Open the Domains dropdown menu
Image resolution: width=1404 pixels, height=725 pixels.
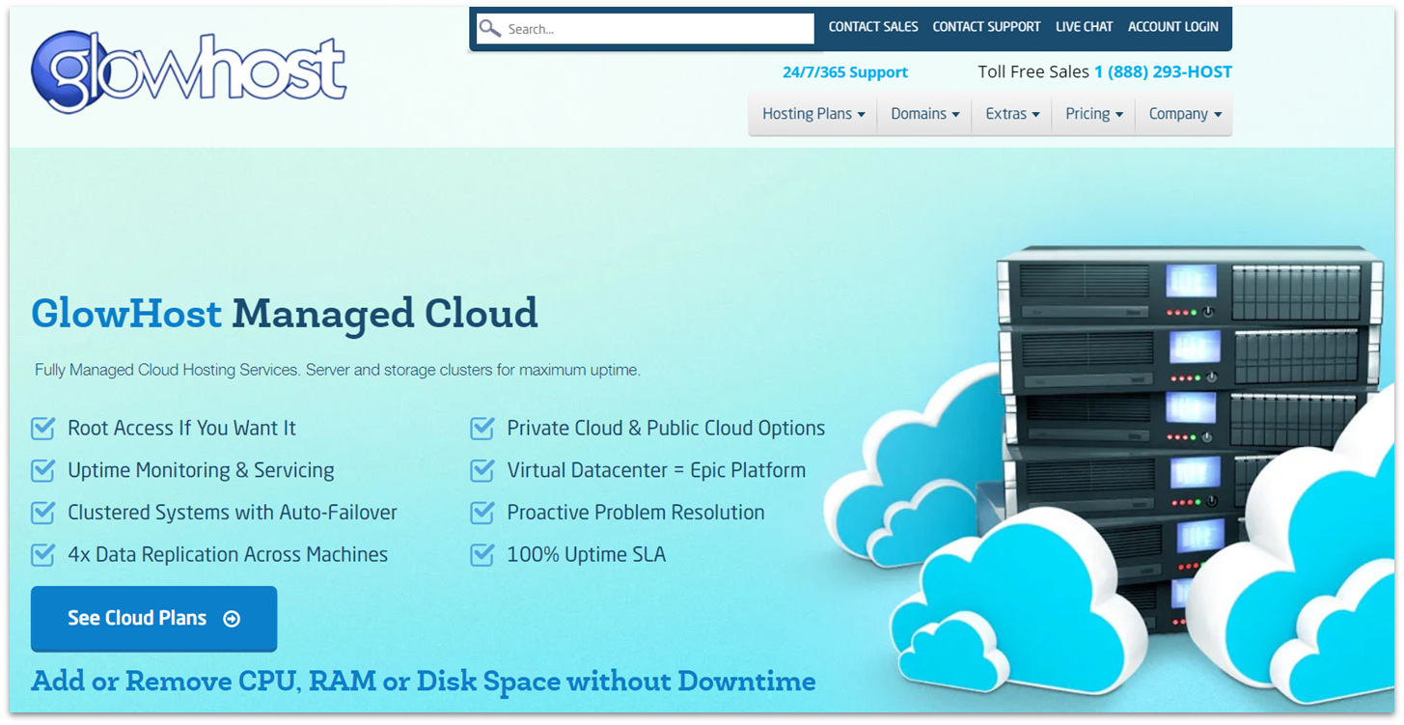tap(924, 114)
